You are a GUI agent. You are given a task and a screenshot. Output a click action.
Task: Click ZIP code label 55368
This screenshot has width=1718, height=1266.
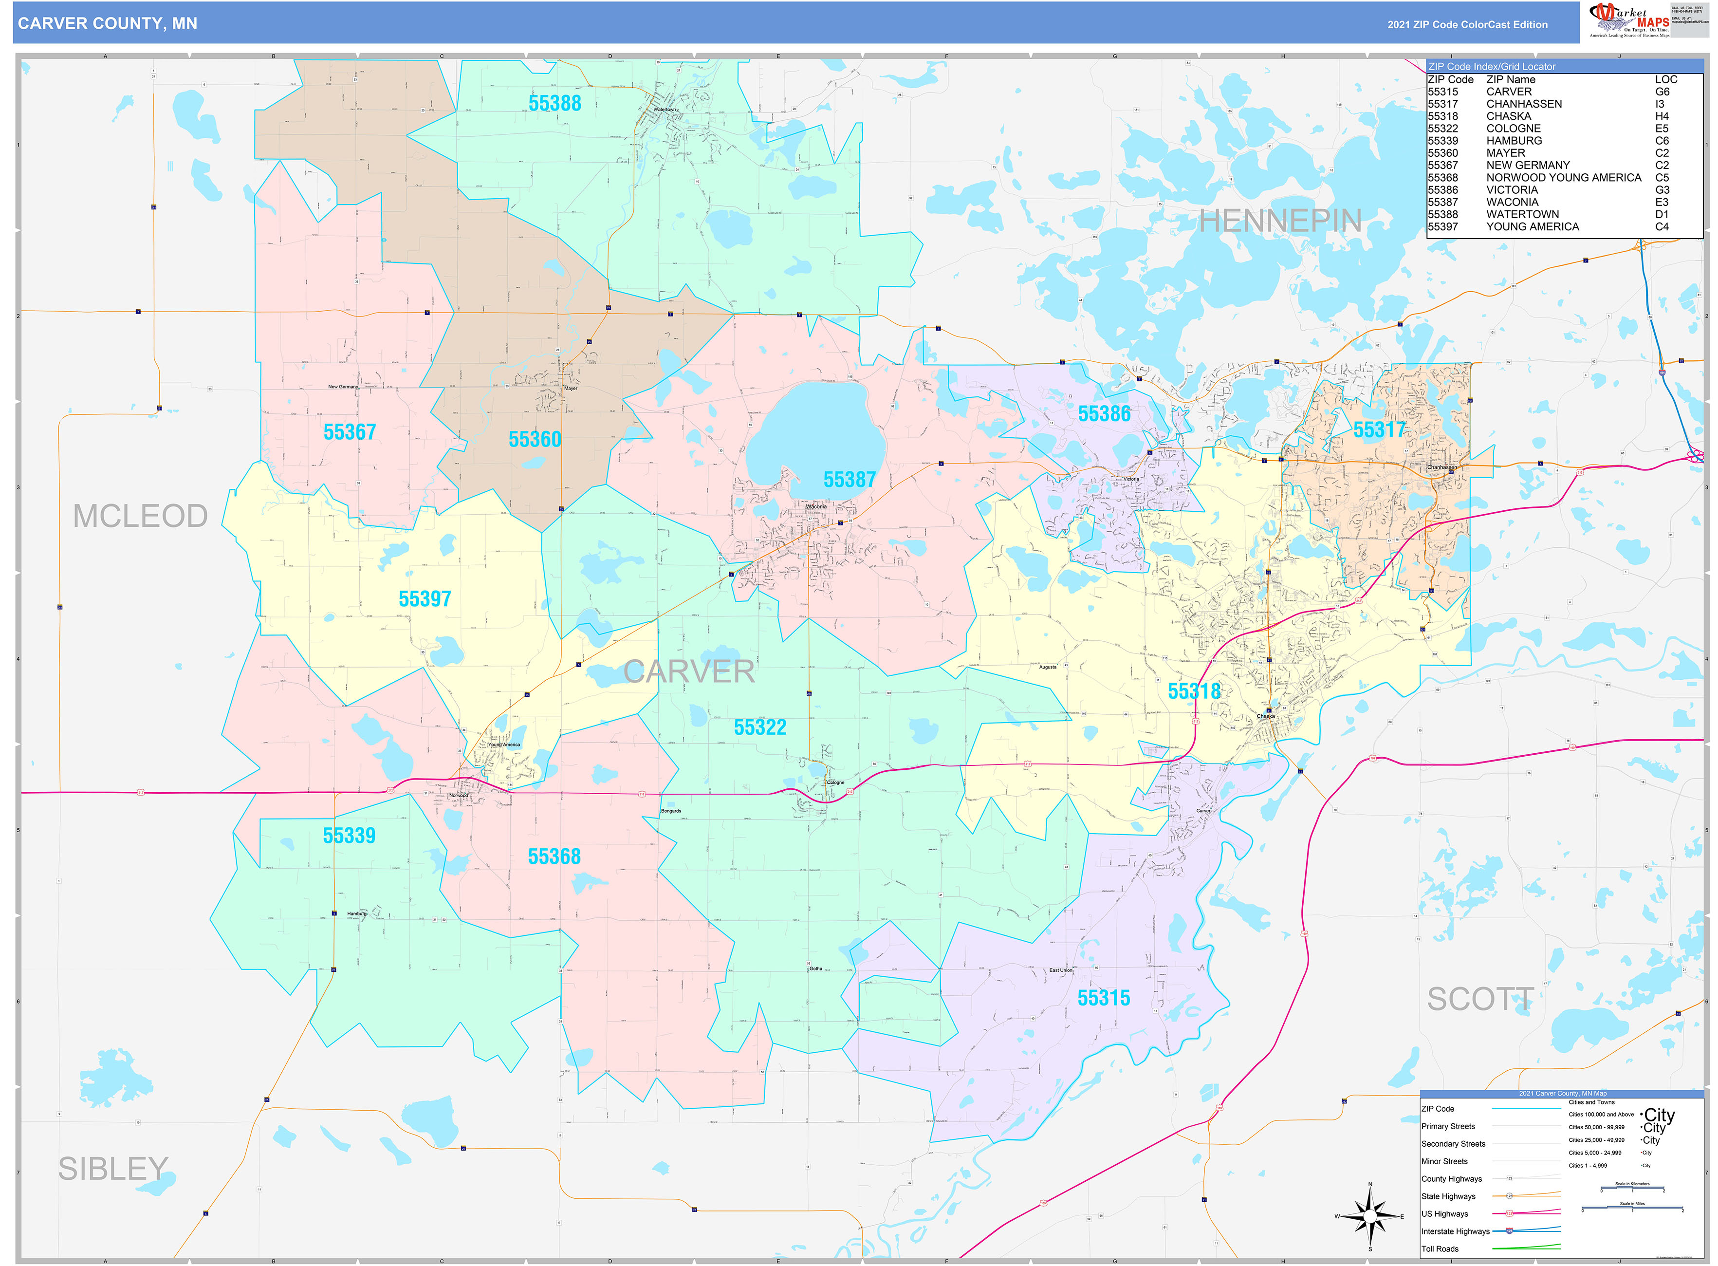[x=554, y=857]
